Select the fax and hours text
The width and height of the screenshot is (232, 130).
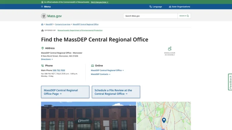tap(59, 75)
